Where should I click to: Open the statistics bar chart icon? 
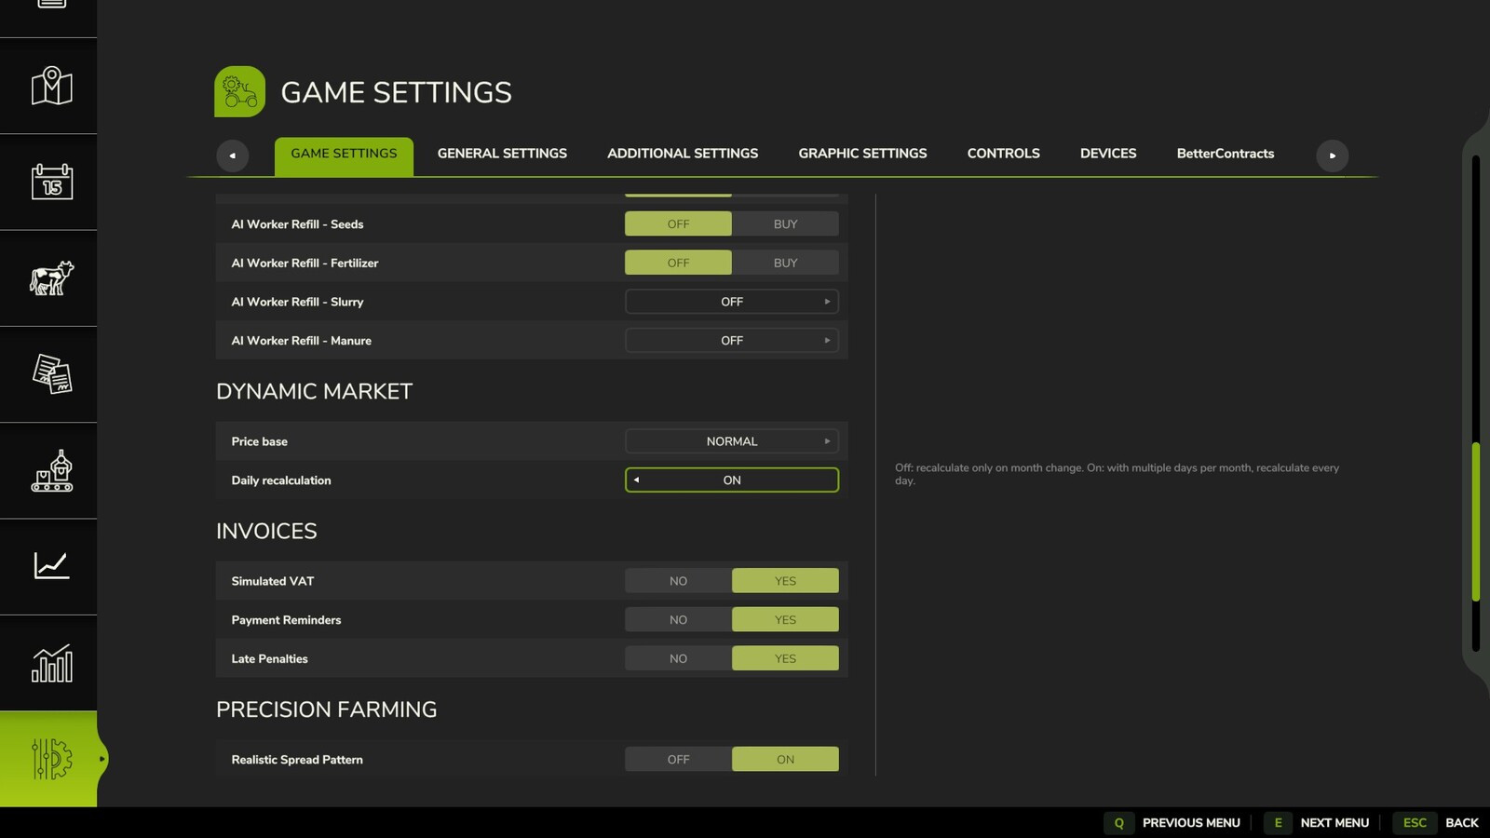click(51, 663)
